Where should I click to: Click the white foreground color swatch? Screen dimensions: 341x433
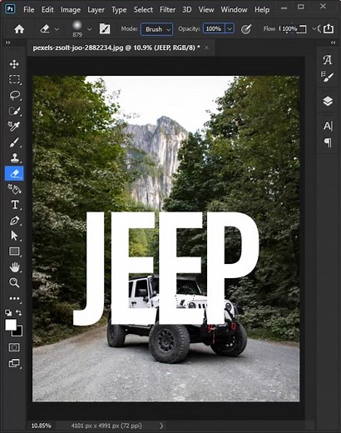(x=10, y=325)
